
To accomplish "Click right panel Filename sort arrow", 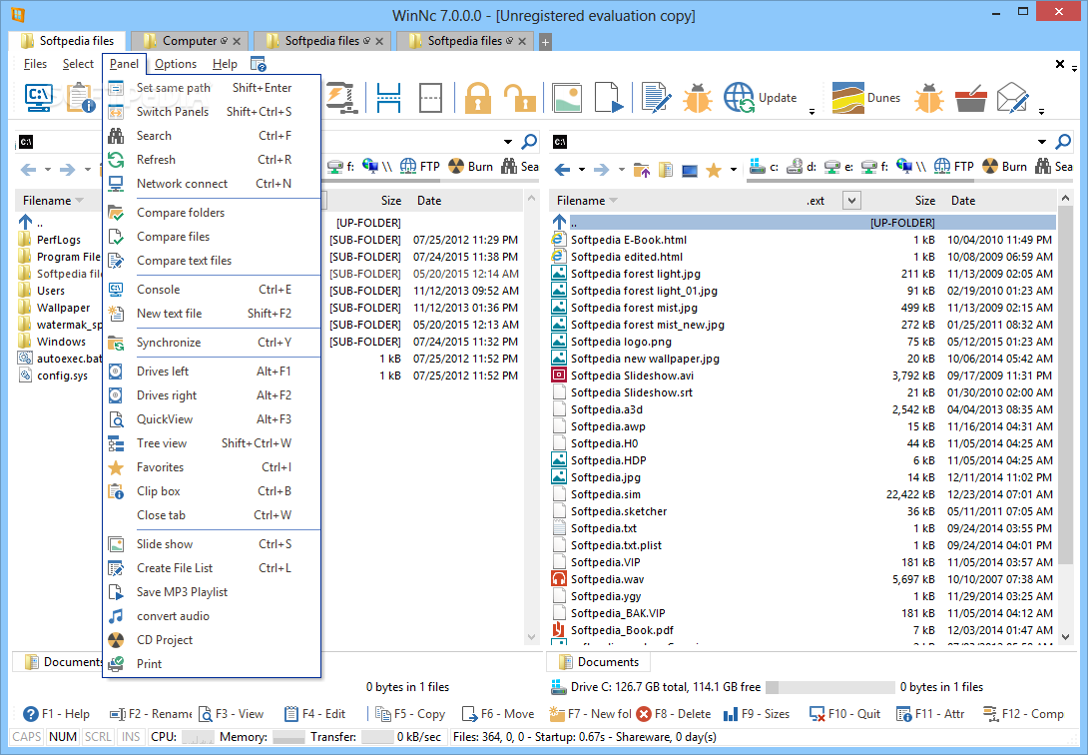I will pos(614,201).
